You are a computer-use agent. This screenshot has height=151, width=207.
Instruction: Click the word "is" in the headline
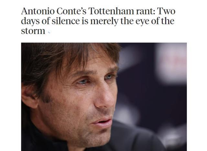coord(85,21)
